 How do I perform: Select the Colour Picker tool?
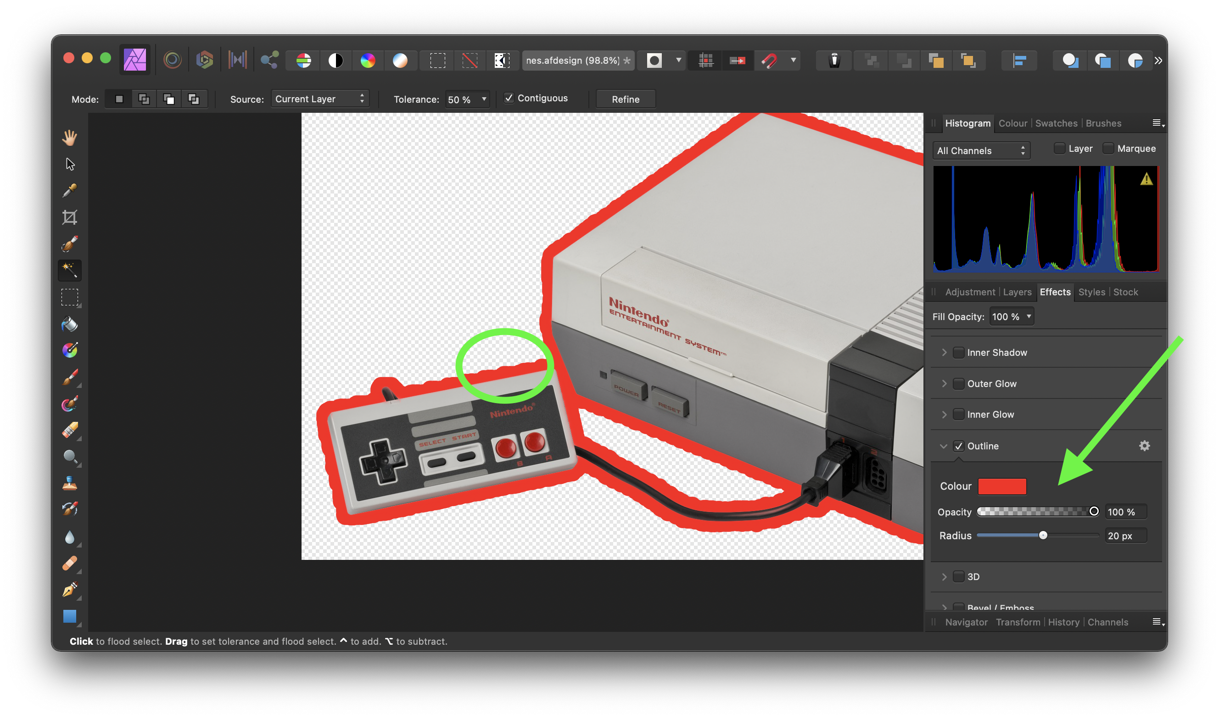[x=69, y=190]
